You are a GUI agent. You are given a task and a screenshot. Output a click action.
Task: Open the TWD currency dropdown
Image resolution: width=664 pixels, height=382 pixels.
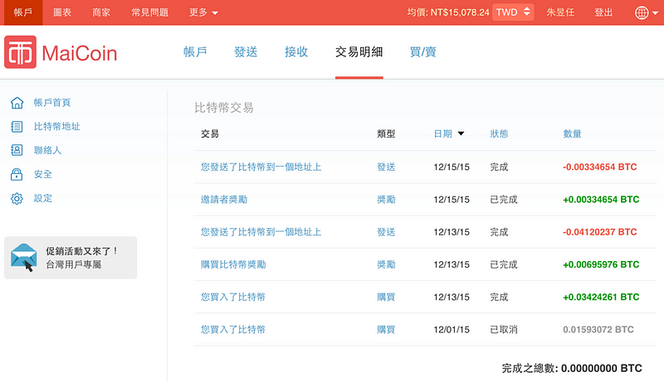(x=514, y=12)
